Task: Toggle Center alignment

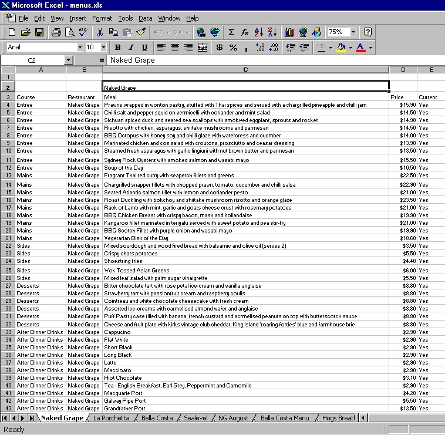Action: [175, 48]
